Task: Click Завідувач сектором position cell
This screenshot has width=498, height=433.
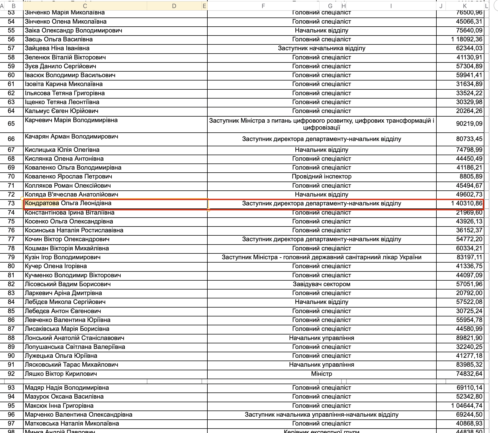Action: point(322,284)
